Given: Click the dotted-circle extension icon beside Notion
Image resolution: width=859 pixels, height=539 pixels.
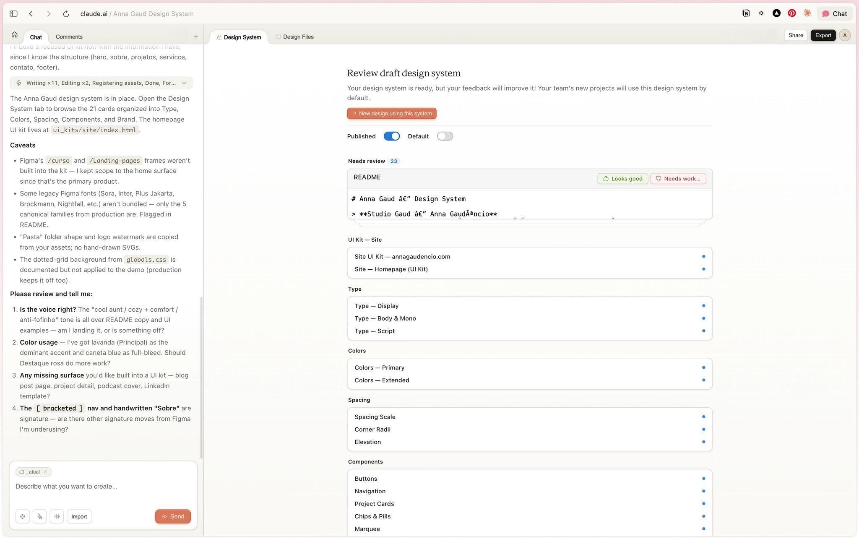Looking at the screenshot, I should (761, 13).
